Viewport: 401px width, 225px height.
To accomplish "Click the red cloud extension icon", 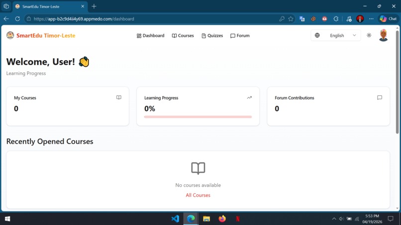I will tap(324, 19).
